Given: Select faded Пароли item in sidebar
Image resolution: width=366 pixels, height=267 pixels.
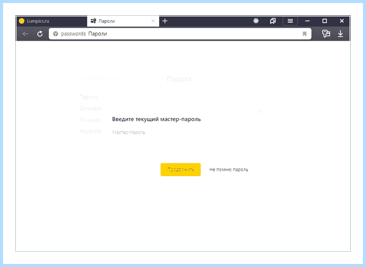Looking at the screenshot, I should 88,97.
